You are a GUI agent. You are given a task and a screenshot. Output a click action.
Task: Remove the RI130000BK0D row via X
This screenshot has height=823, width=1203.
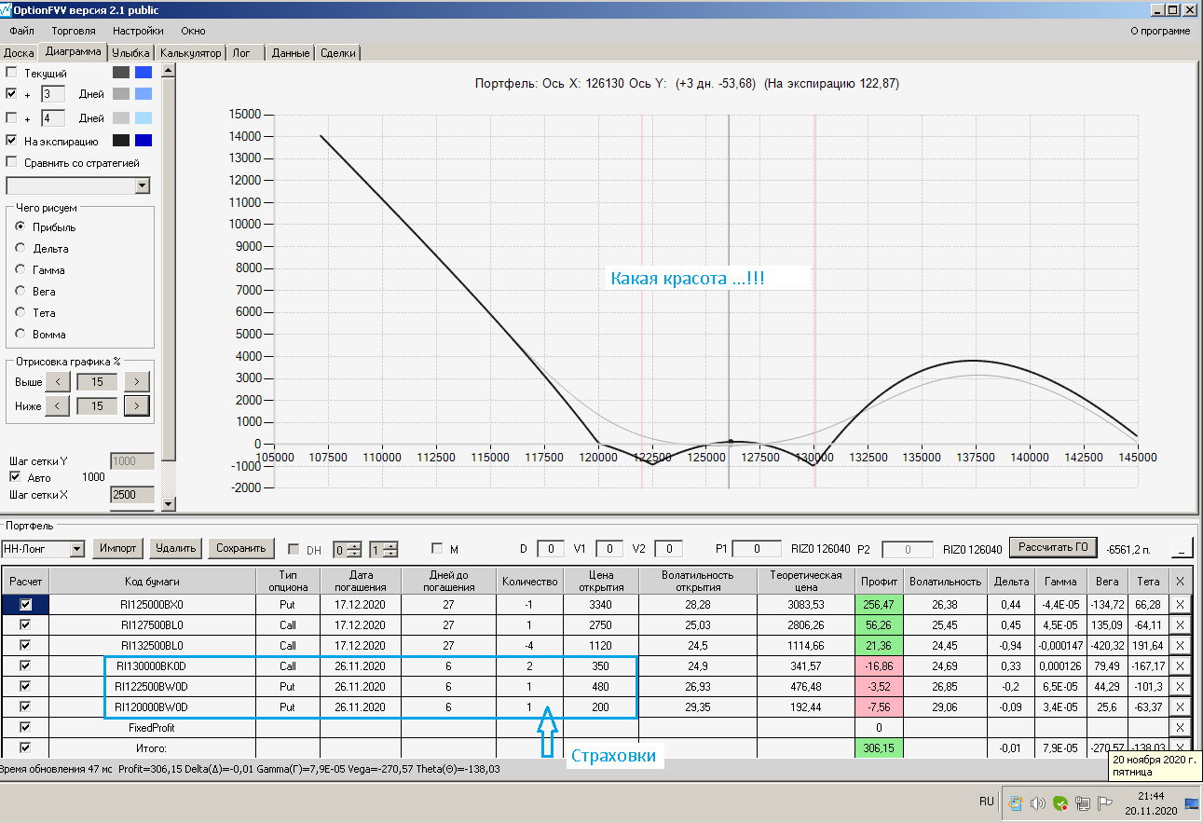coord(1181,665)
